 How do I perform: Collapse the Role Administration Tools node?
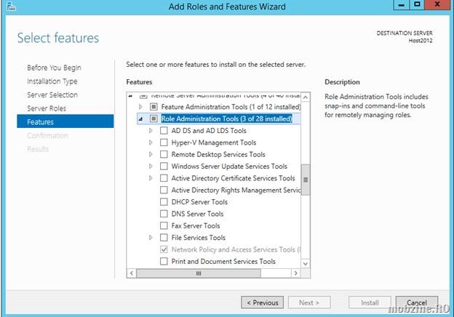(x=140, y=119)
